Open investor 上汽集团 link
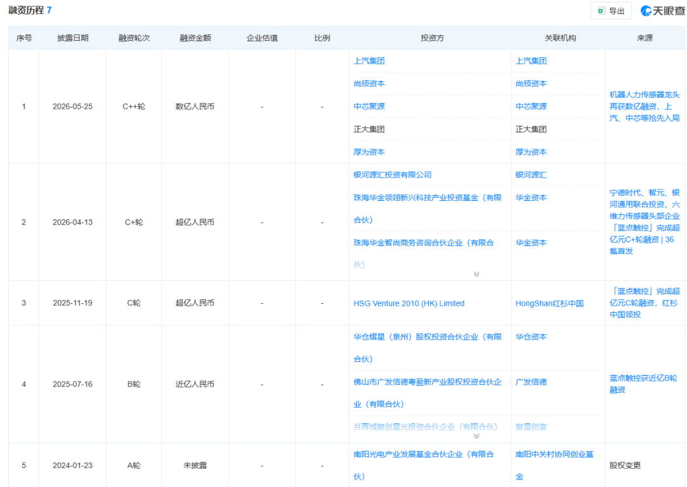 pos(369,61)
